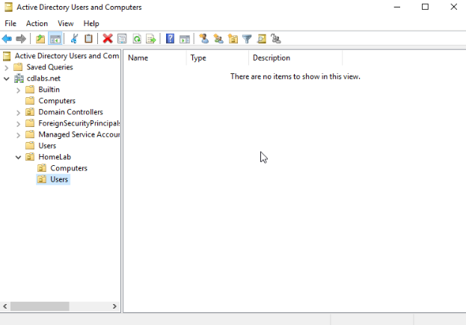The height and width of the screenshot is (325, 466).
Task: Expand the Builtin container
Action: pos(19,90)
